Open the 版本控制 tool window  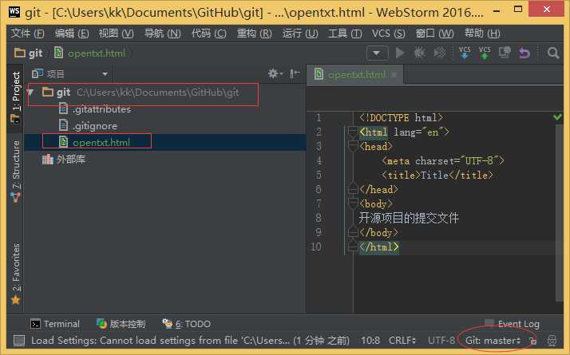121,324
